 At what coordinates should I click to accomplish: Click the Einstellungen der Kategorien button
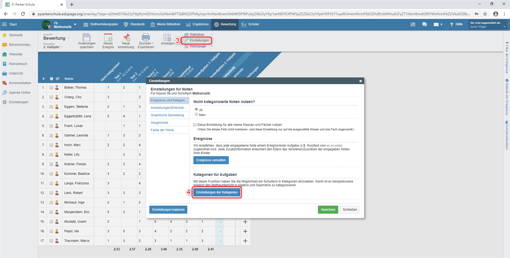click(217, 192)
